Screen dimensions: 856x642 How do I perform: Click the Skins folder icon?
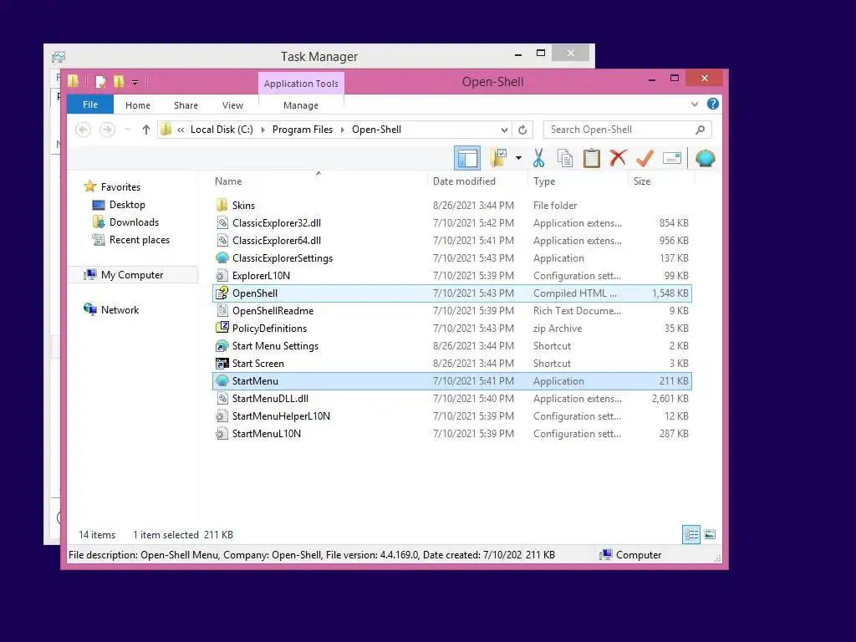(222, 206)
